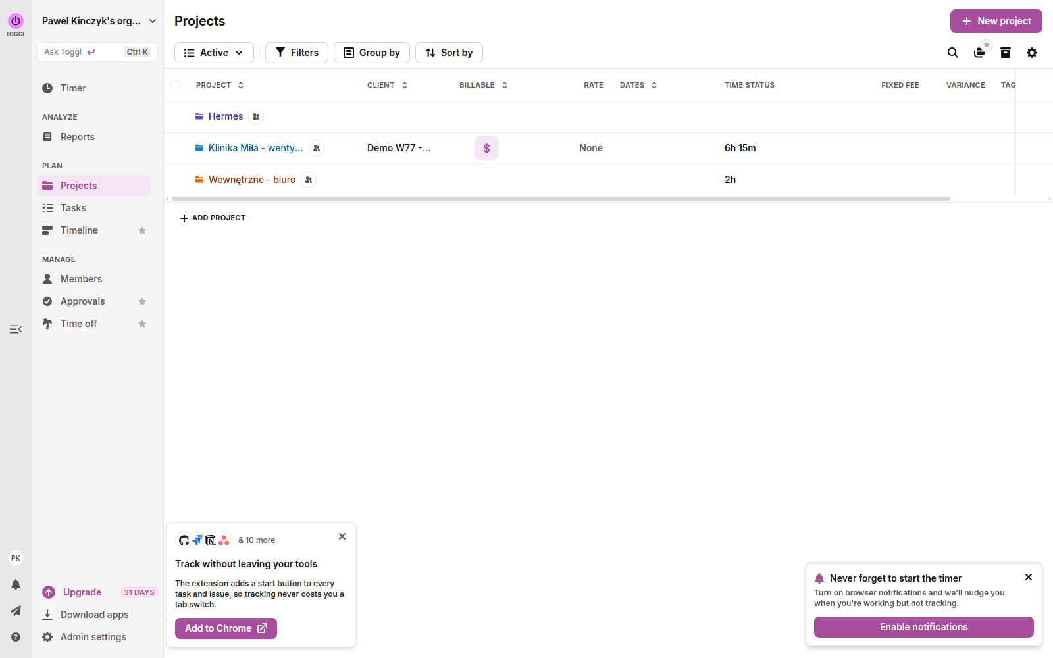Click the Toggl power logo icon
Viewport: 1053px width, 658px height.
(x=16, y=20)
